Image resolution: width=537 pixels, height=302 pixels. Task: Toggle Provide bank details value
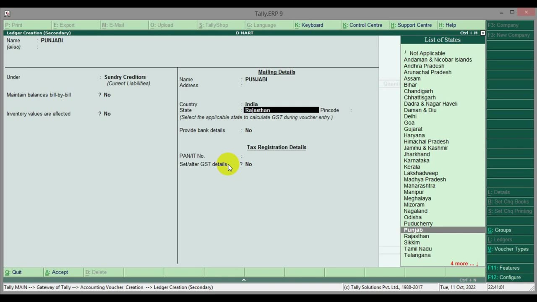(248, 130)
